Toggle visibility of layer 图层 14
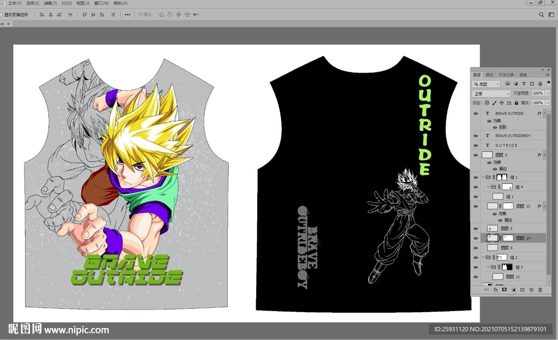Image resolution: width=558 pixels, height=340 pixels. coord(475,238)
